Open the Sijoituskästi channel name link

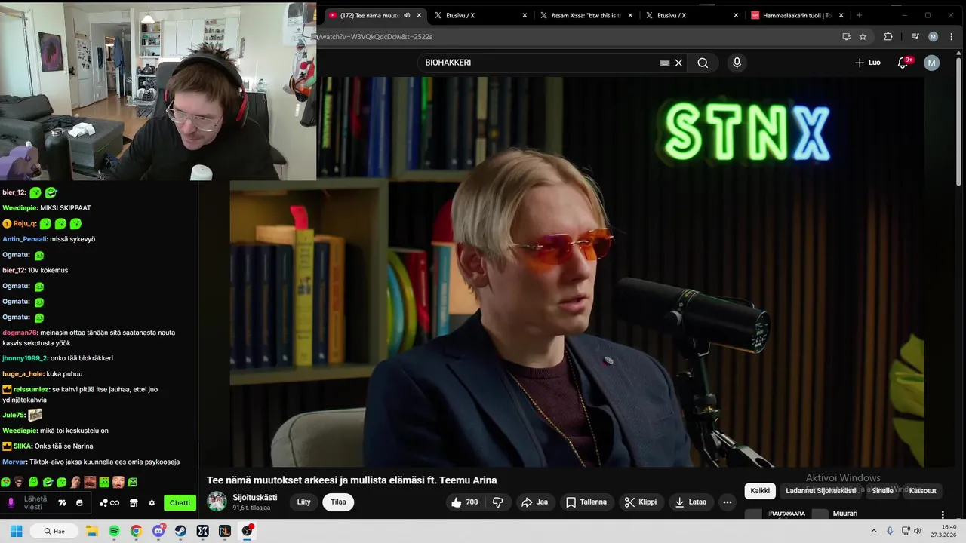(x=254, y=497)
